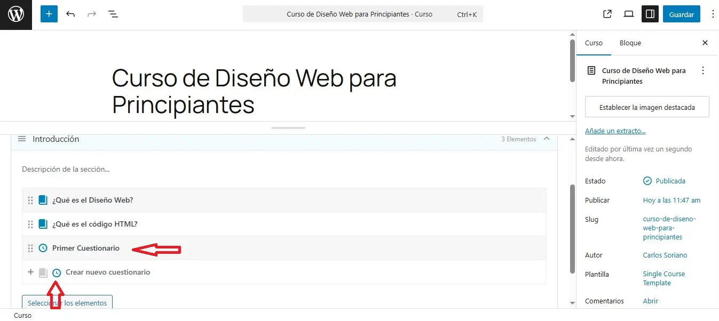Click the Introducción section drag handle
The image size is (719, 321).
tap(22, 139)
